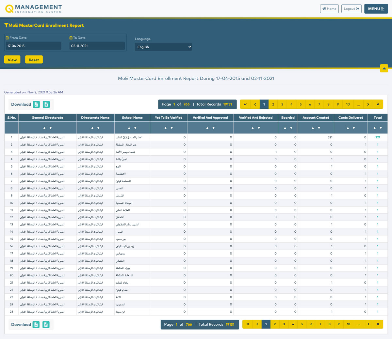Viewport: 392px width, 339px height.
Task: Sort Boarded column ascending
Action: (x=285, y=128)
